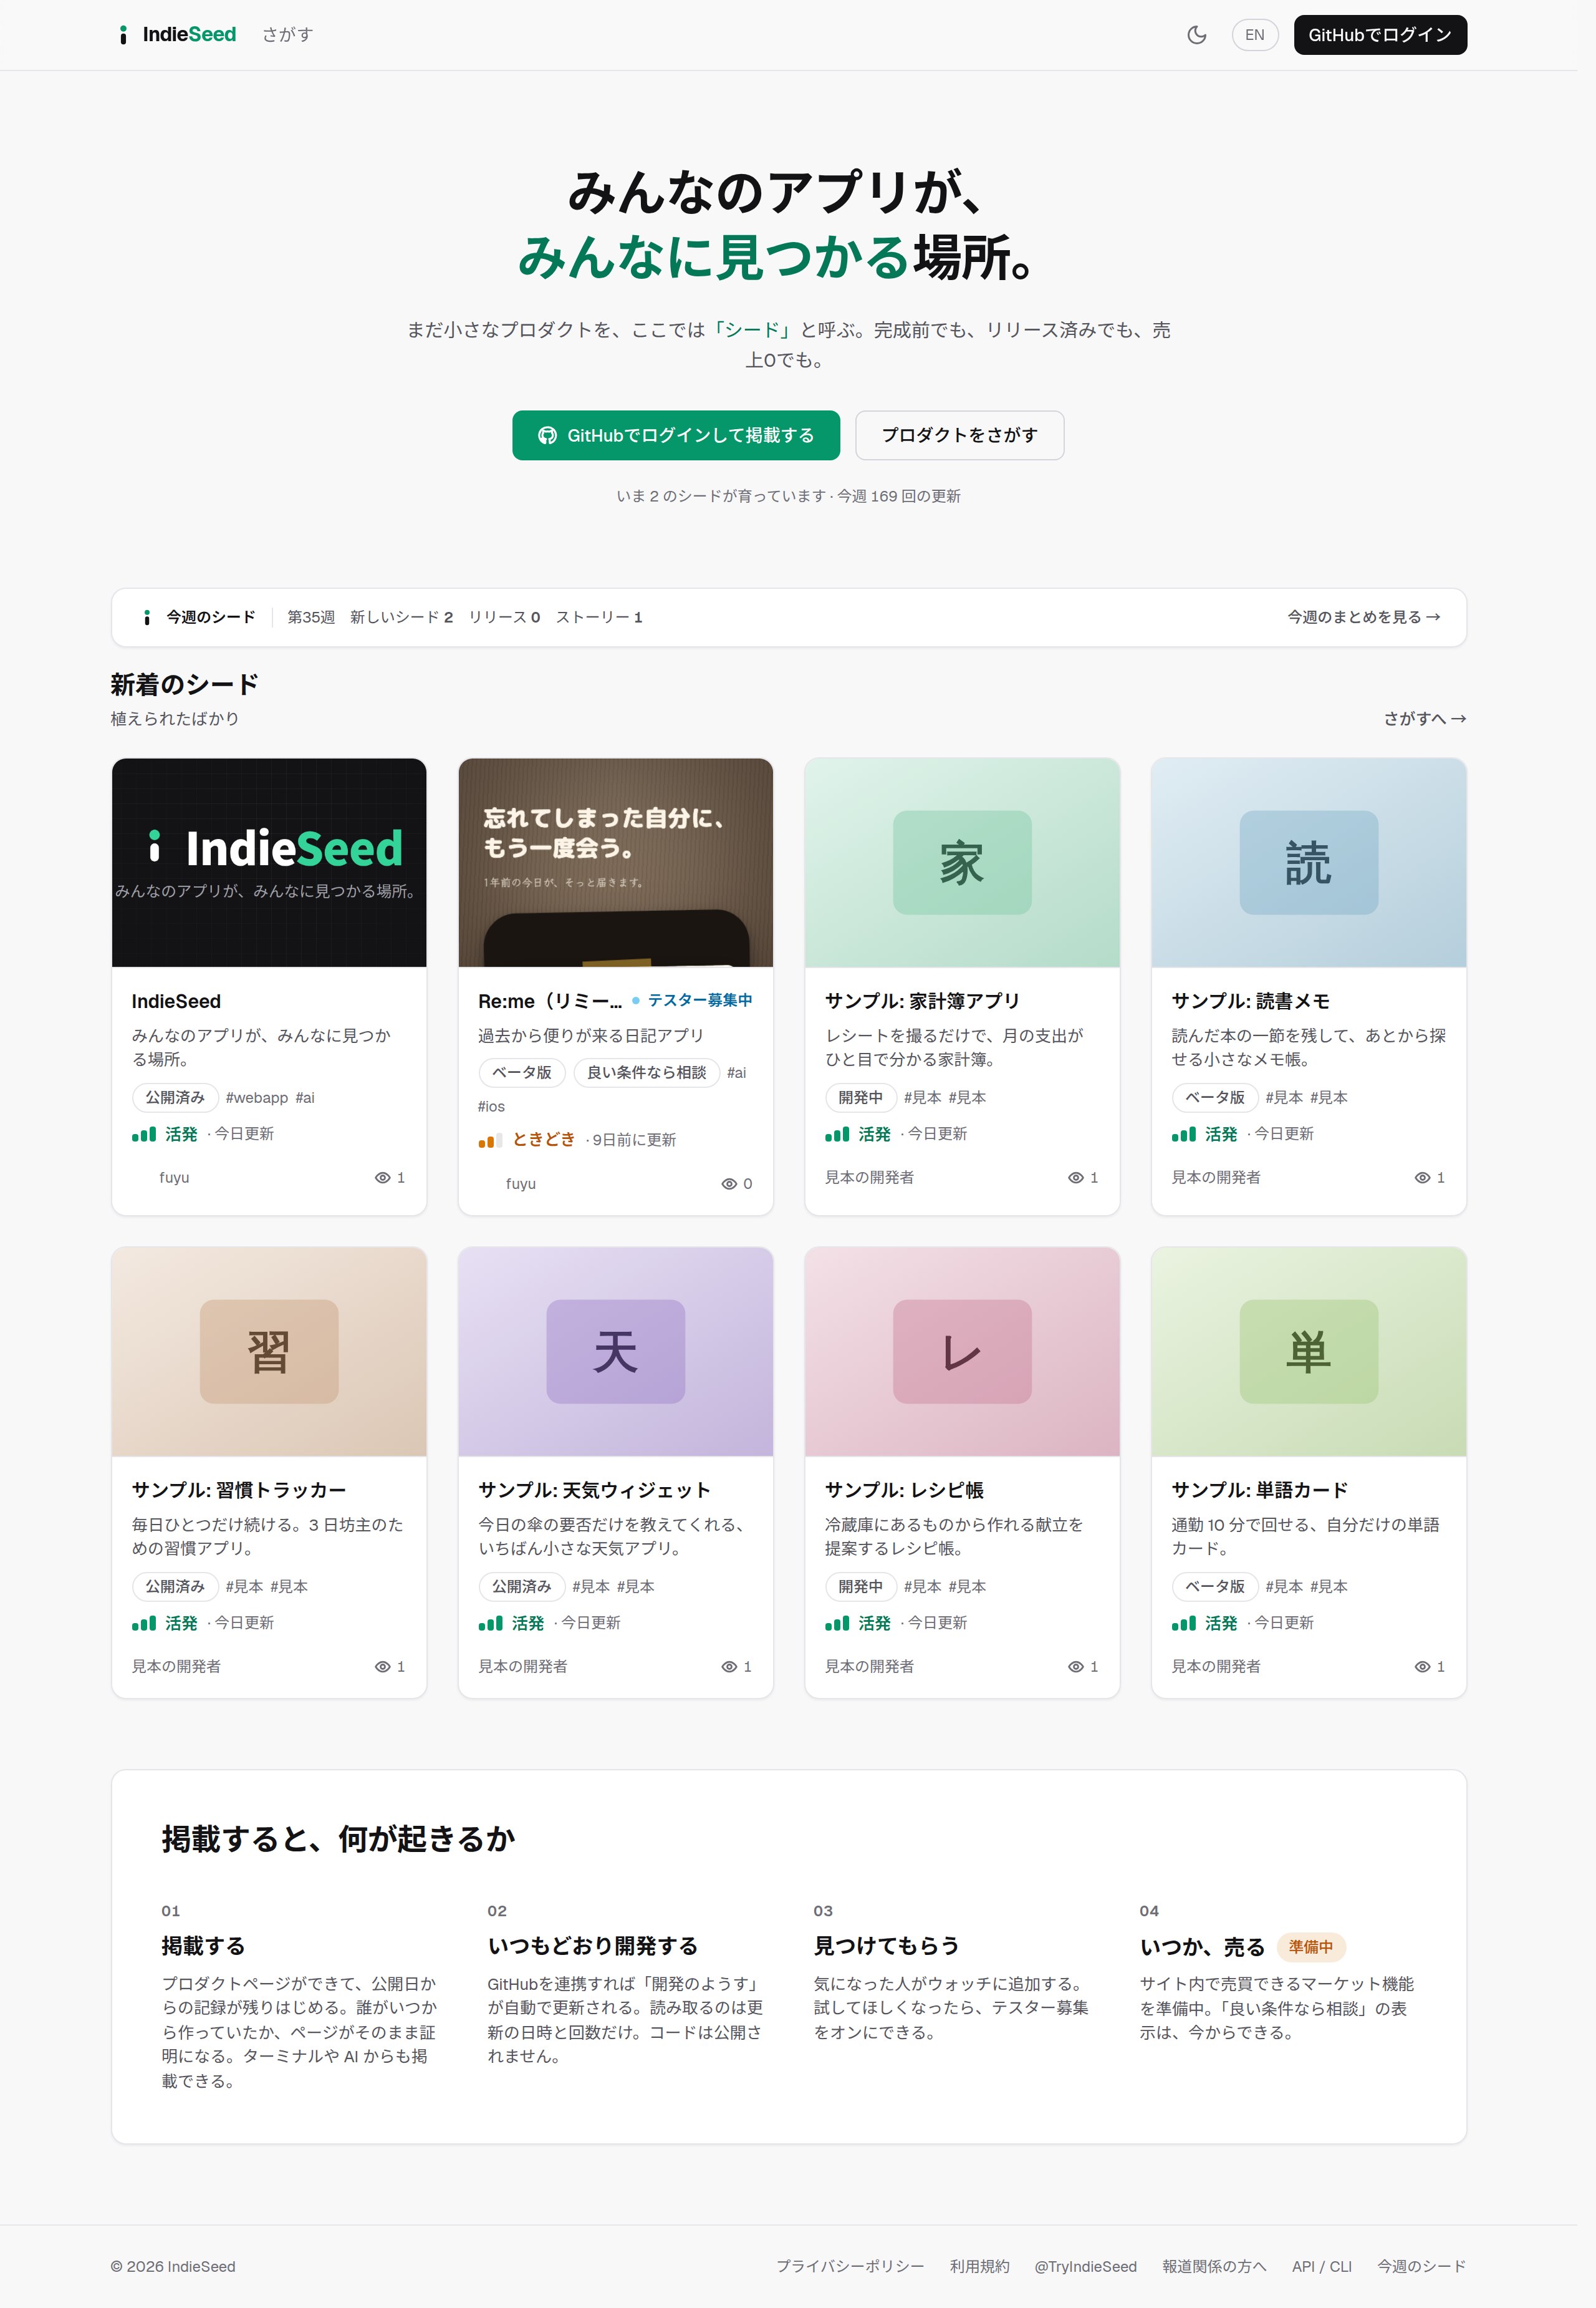
Task: Follow the 「シード」 link in hero text
Action: click(752, 330)
